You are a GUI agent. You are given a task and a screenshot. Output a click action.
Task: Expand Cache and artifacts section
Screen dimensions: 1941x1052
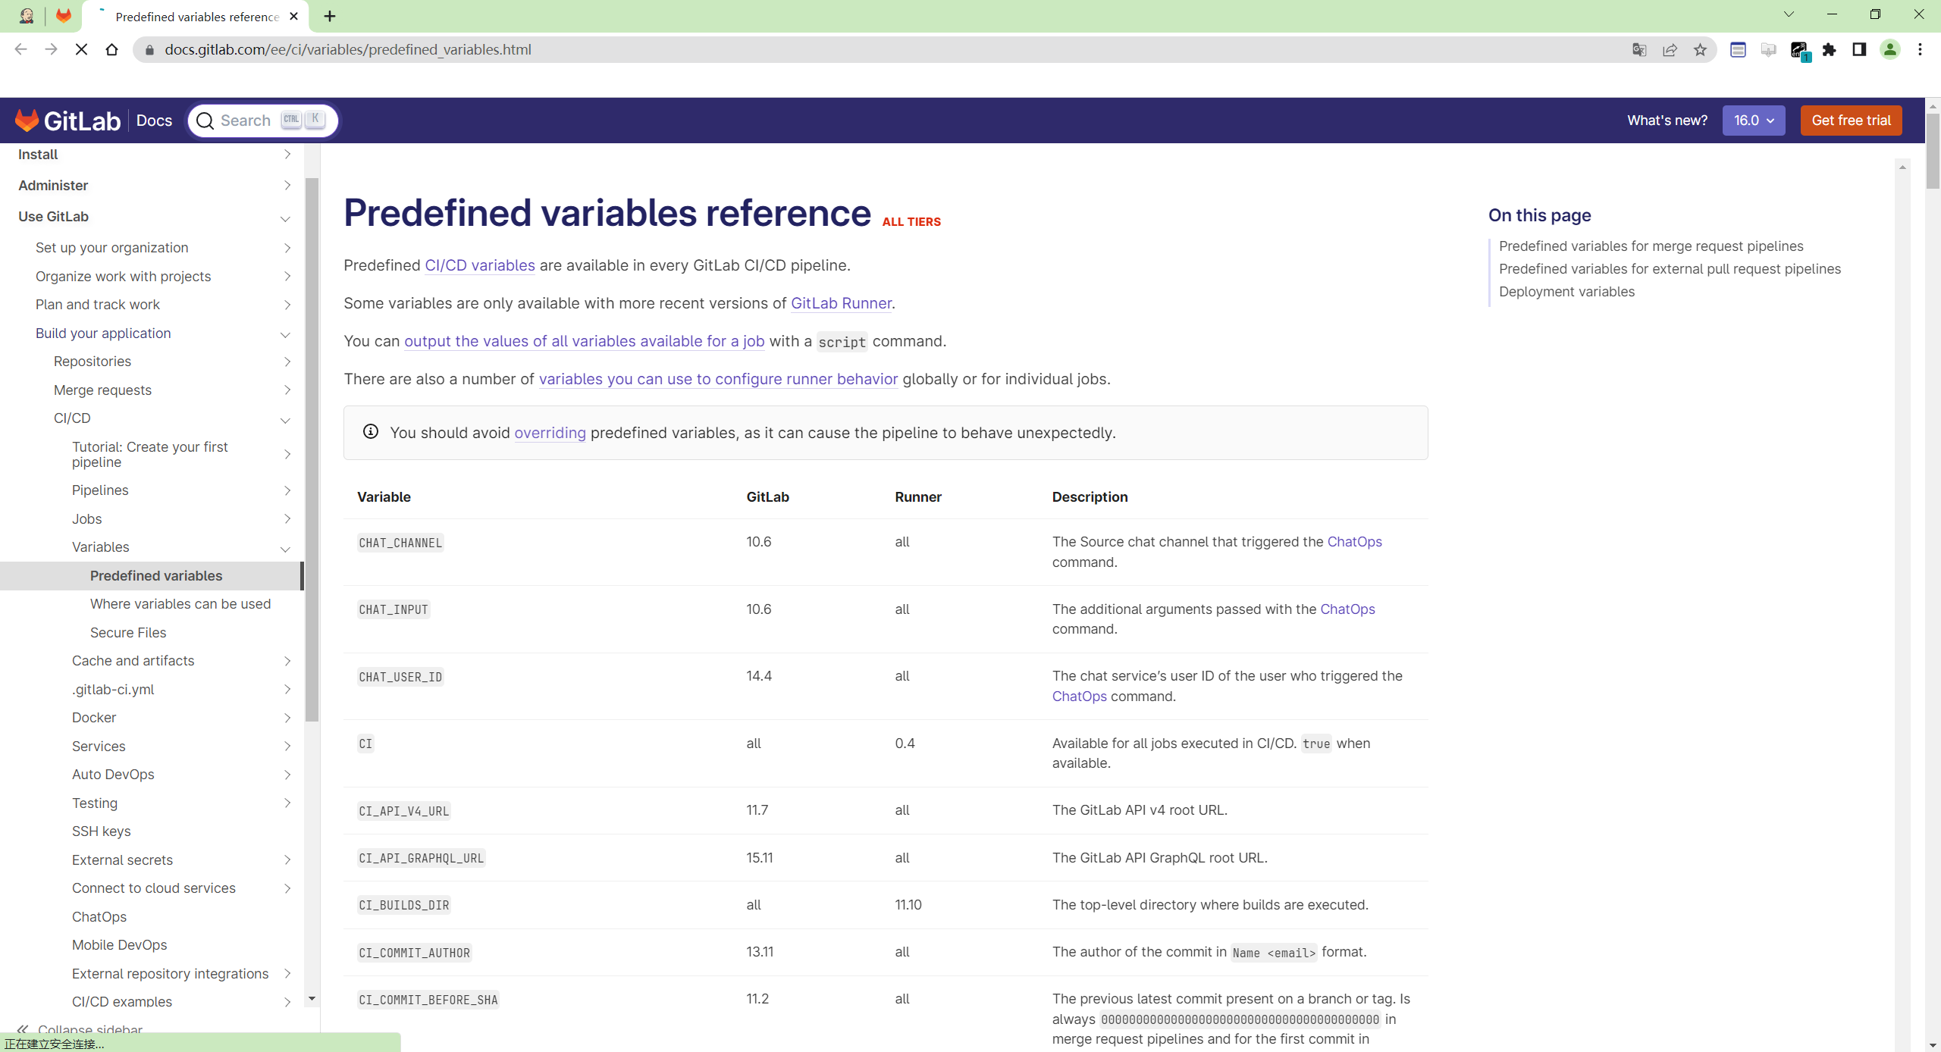tap(287, 661)
